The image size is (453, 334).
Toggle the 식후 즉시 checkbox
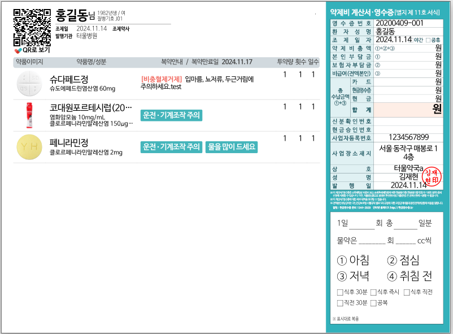coord(373,293)
